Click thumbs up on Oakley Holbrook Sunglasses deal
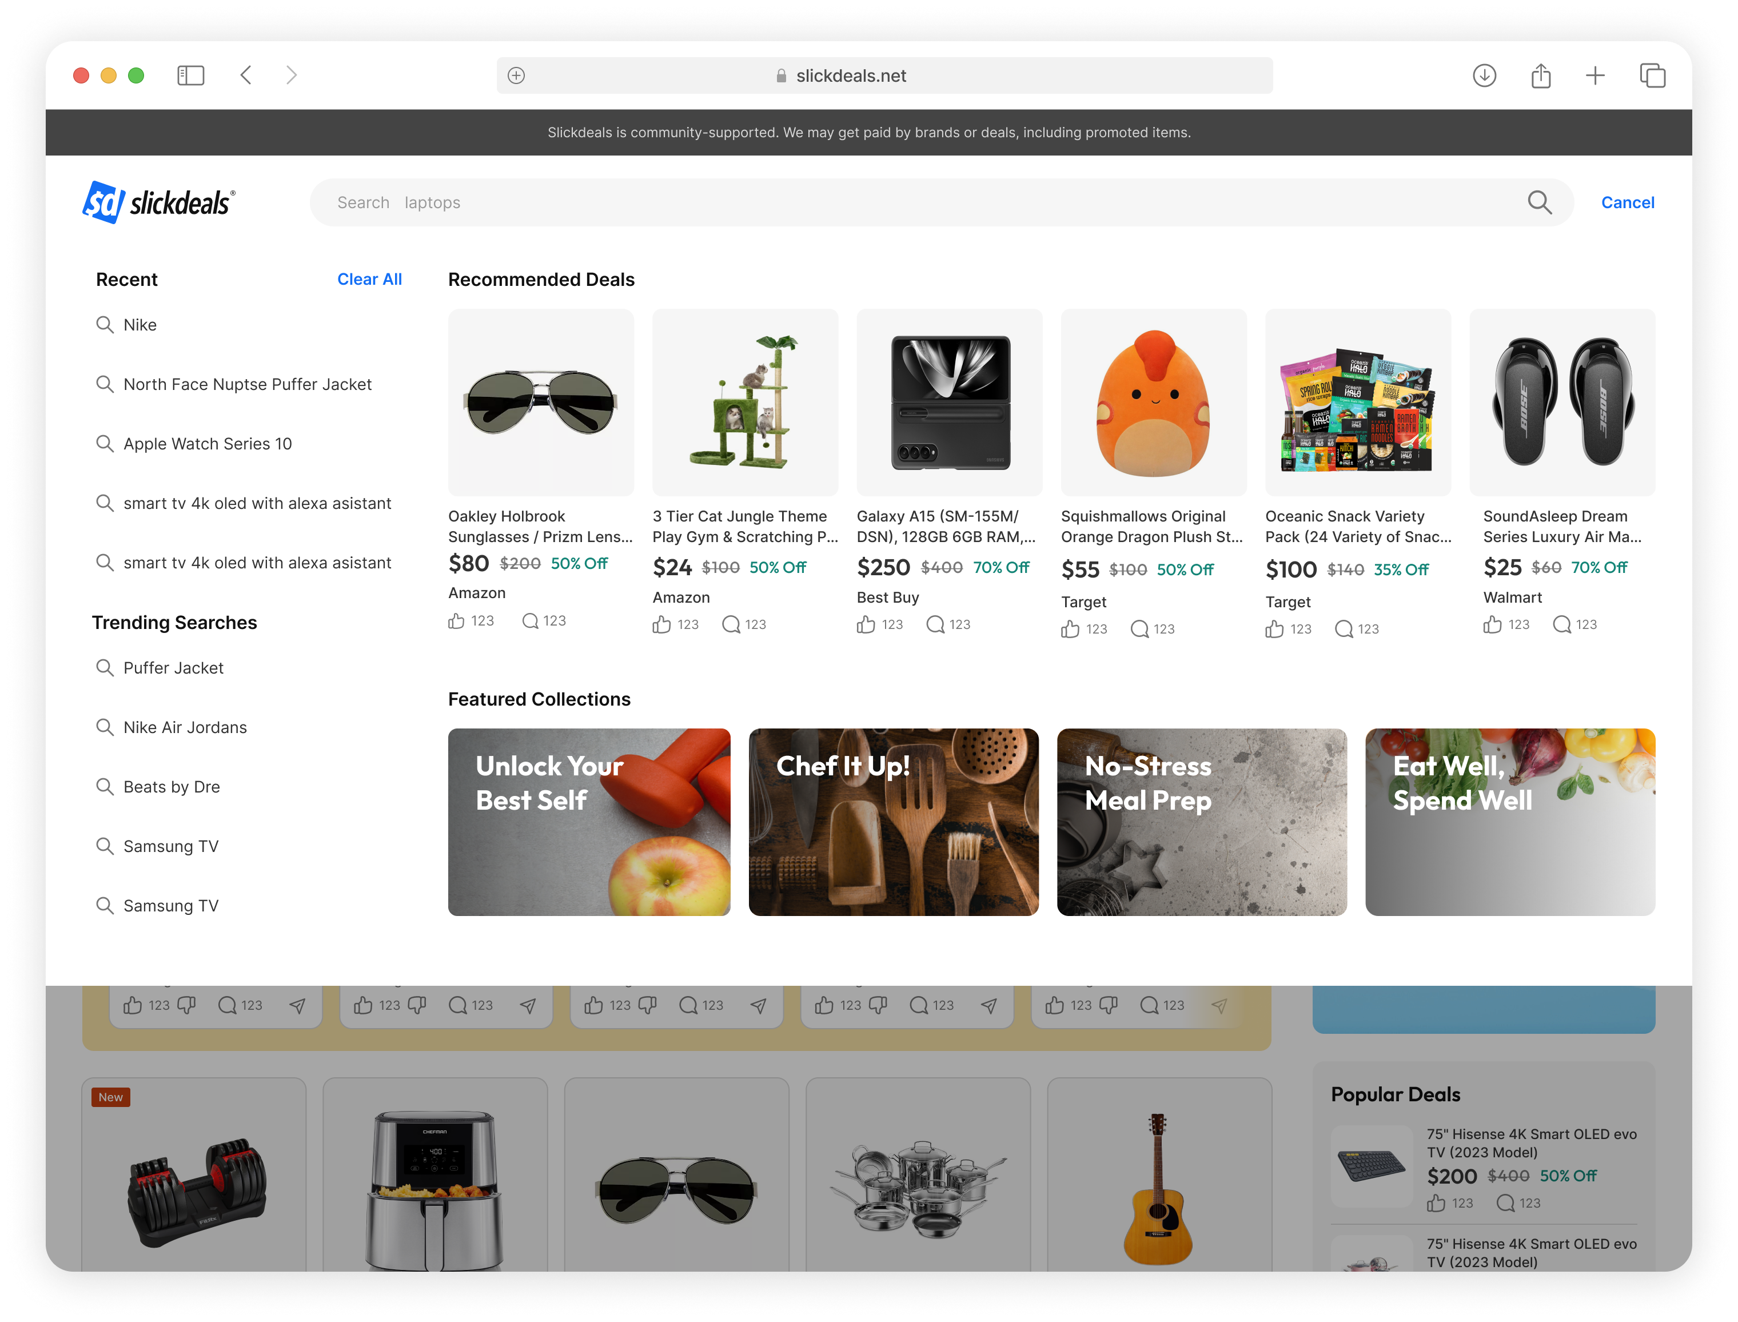The height and width of the screenshot is (1322, 1738). 456,621
